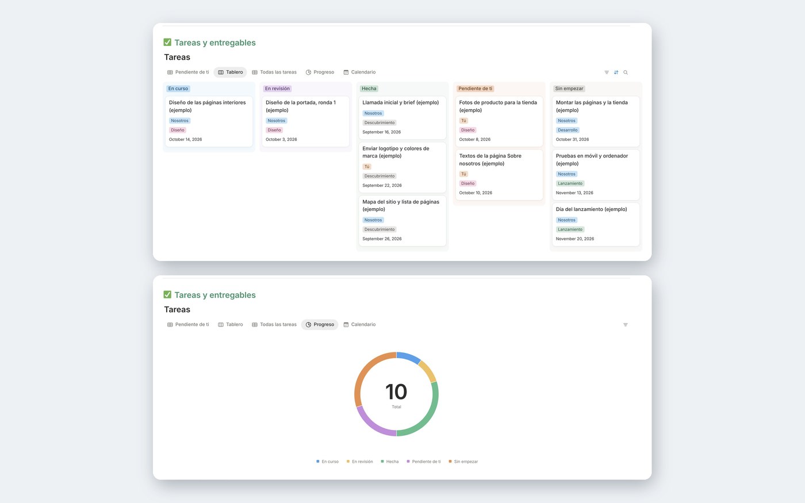Click the filter icon in the progress chart panel

tap(626, 325)
